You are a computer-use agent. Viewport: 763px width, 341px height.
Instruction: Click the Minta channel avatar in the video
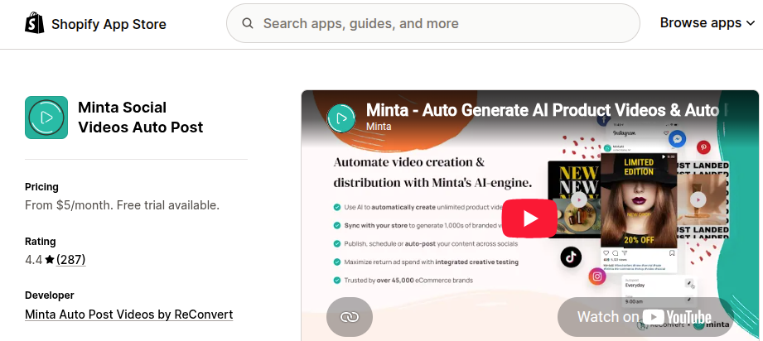coord(341,118)
